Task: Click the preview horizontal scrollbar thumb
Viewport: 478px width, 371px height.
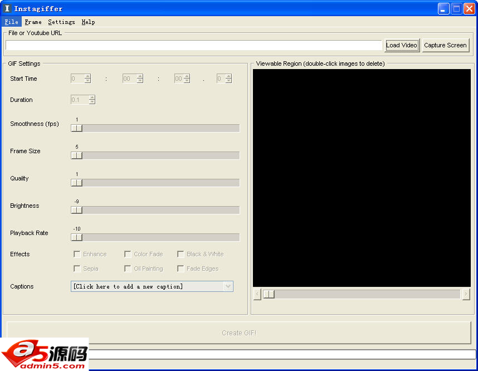Action: point(269,294)
